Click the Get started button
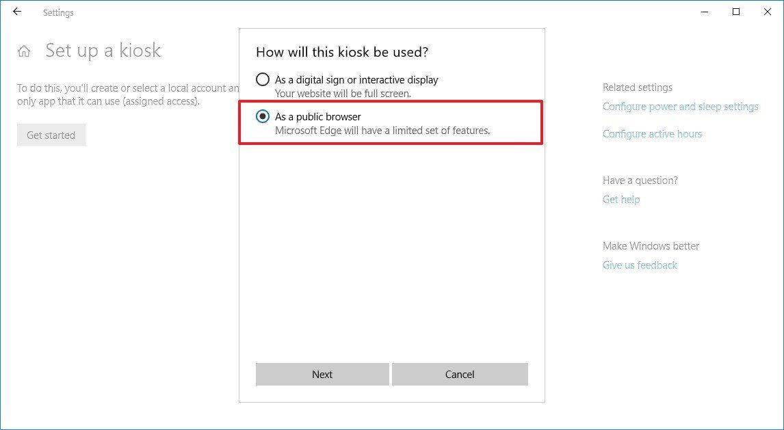 pyautogui.click(x=51, y=135)
